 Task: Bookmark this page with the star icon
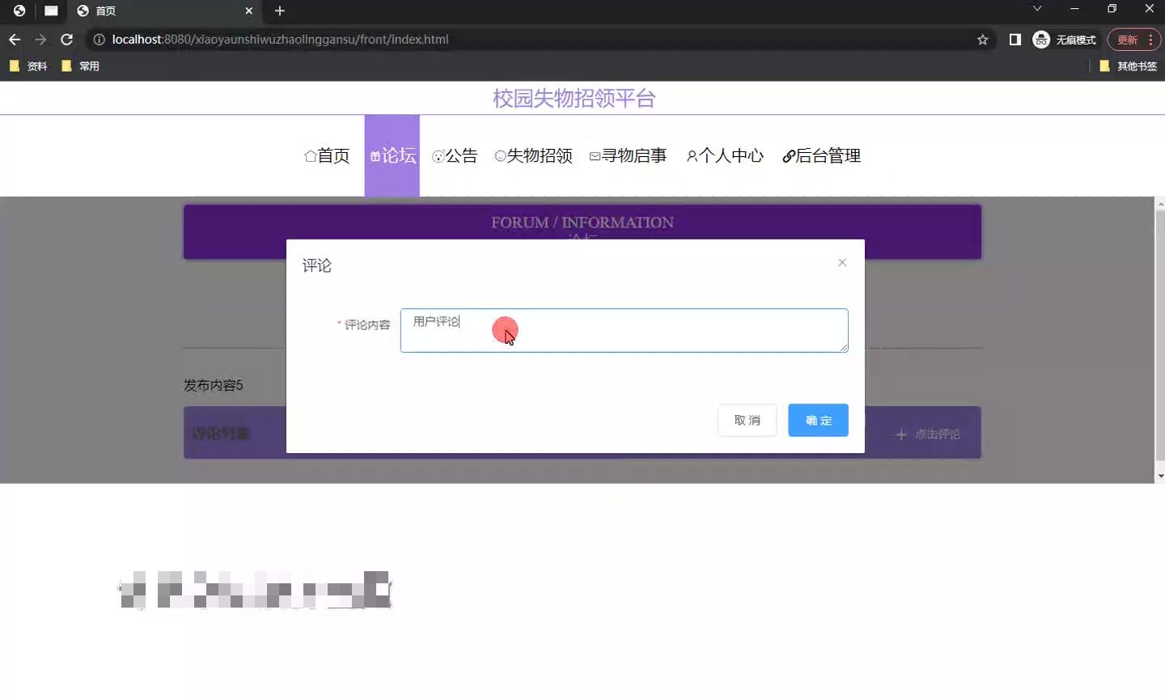pos(982,39)
